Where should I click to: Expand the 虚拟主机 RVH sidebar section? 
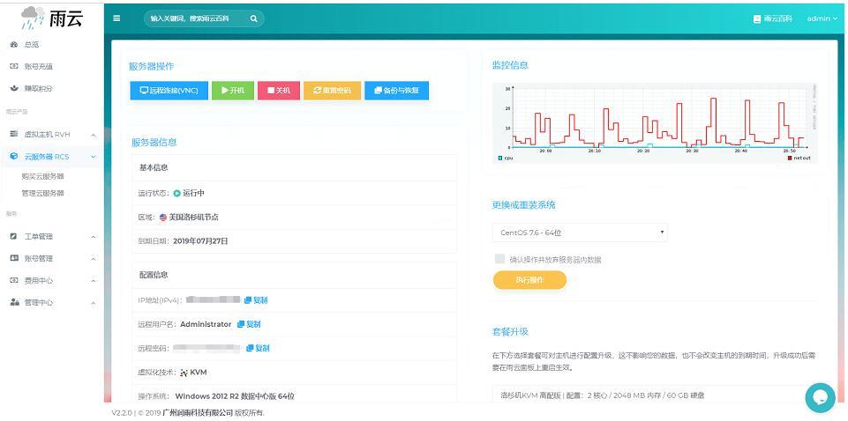[51, 135]
